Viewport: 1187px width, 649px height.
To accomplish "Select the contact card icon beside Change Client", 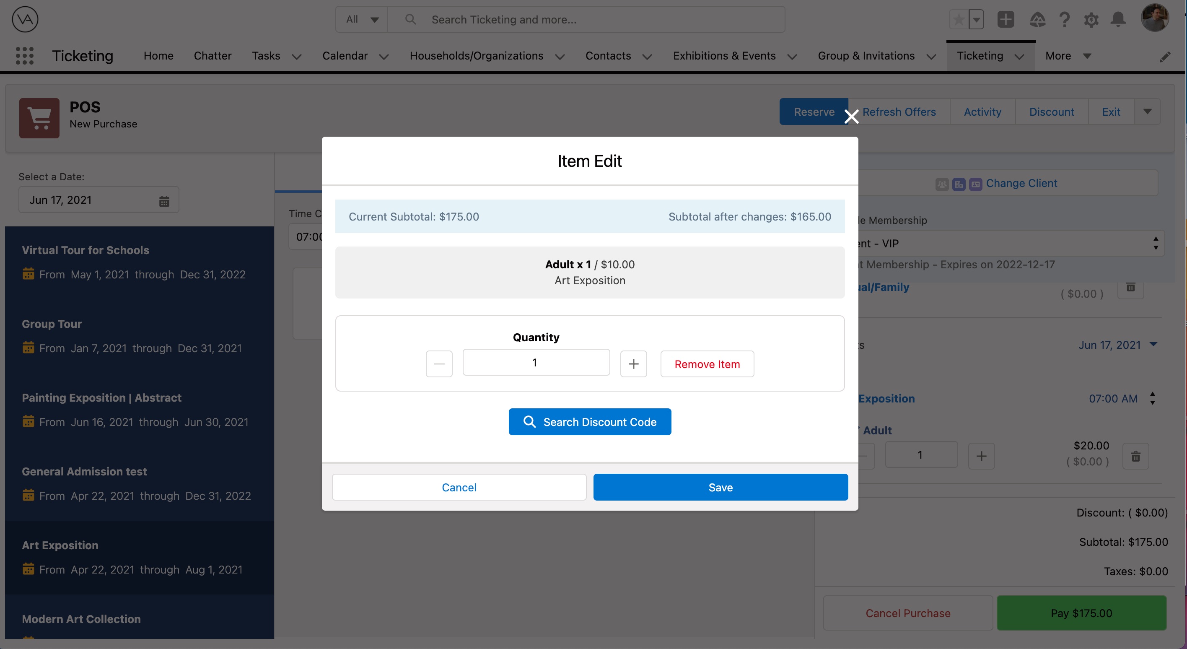I will [975, 184].
